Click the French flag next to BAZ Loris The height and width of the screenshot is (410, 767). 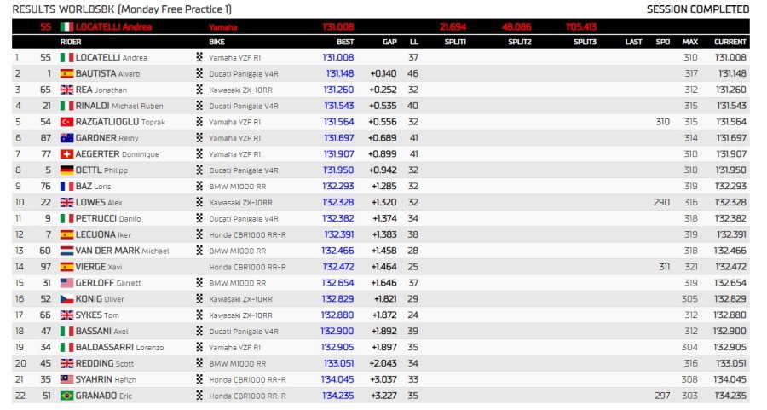pyautogui.click(x=66, y=187)
